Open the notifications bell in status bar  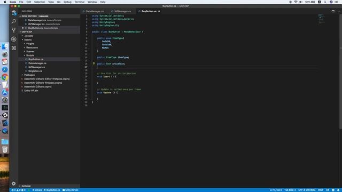(338, 190)
